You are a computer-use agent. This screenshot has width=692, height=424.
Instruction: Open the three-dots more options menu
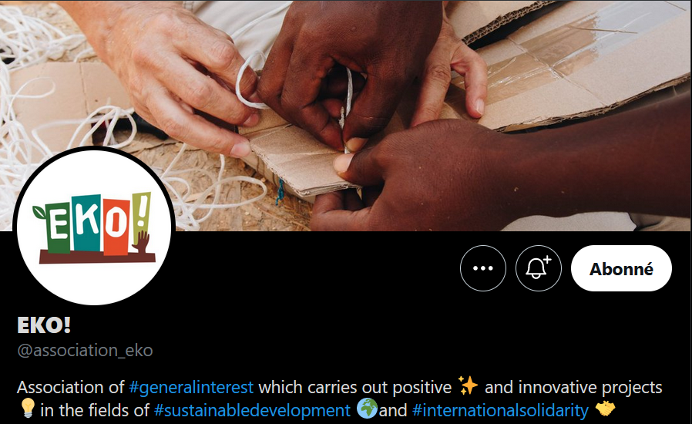(483, 268)
